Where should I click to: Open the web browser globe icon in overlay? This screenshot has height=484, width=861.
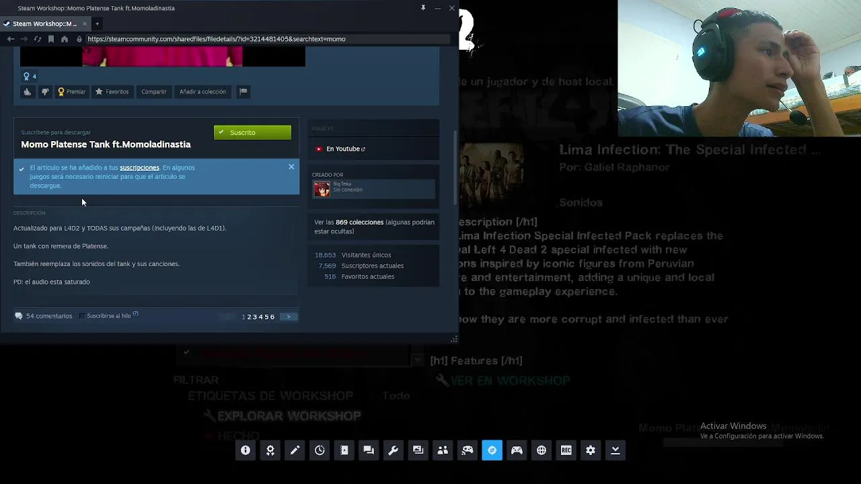coord(541,450)
